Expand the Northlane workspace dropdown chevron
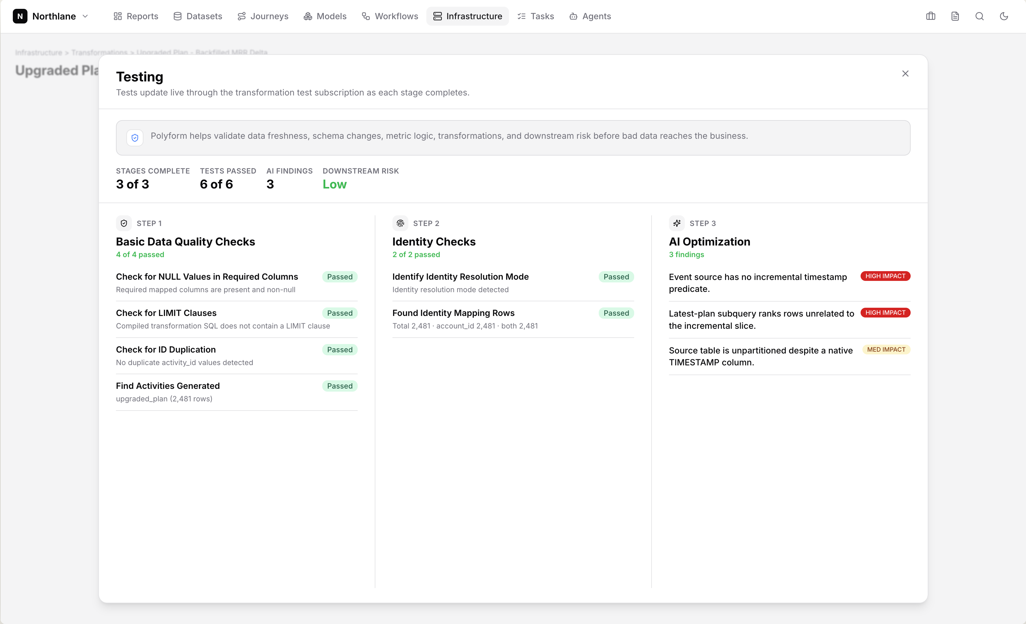The image size is (1026, 624). (x=85, y=16)
